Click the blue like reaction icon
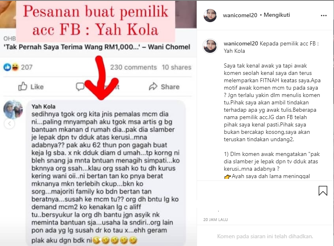 click(x=7, y=67)
